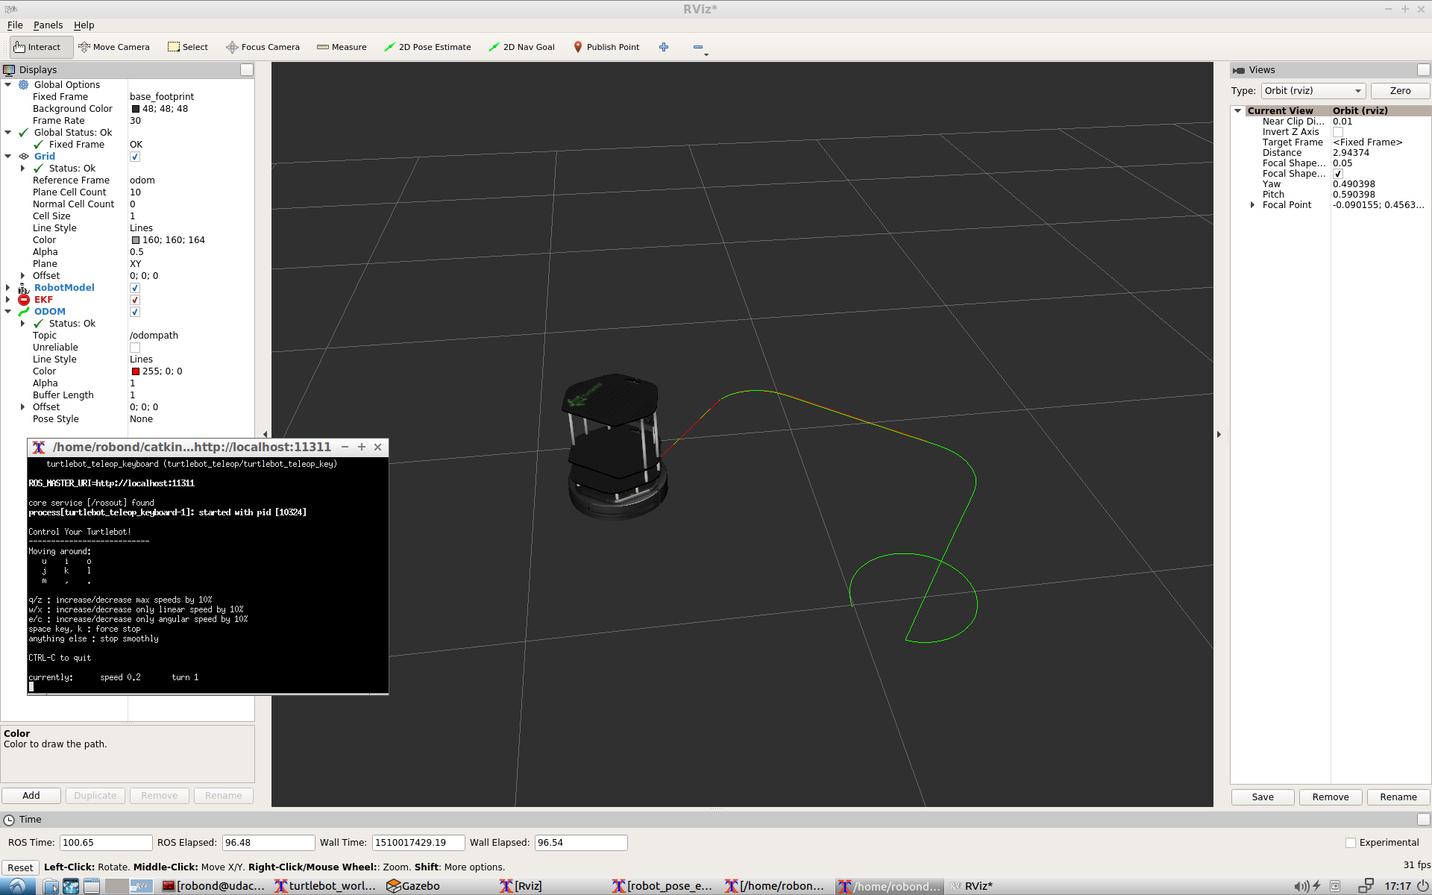Disable the EKF display checkbox
This screenshot has width=1432, height=895.
coord(135,300)
